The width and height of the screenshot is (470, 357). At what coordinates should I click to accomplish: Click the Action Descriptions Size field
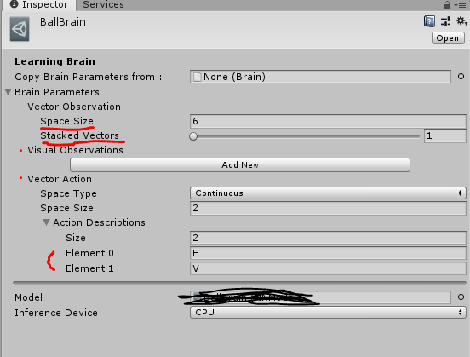coord(328,238)
